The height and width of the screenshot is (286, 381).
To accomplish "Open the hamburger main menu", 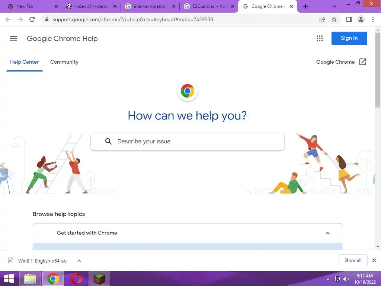I will (13, 38).
